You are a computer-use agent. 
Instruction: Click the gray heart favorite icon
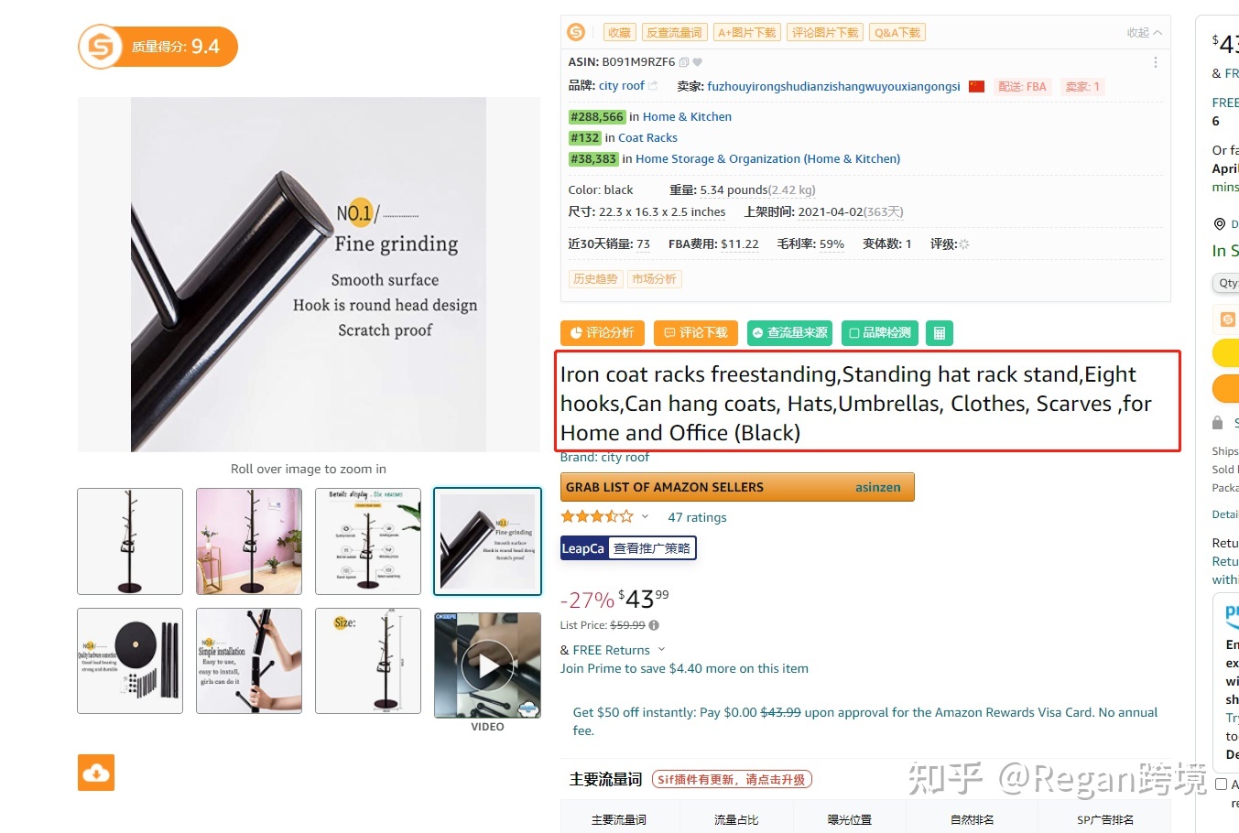(697, 62)
